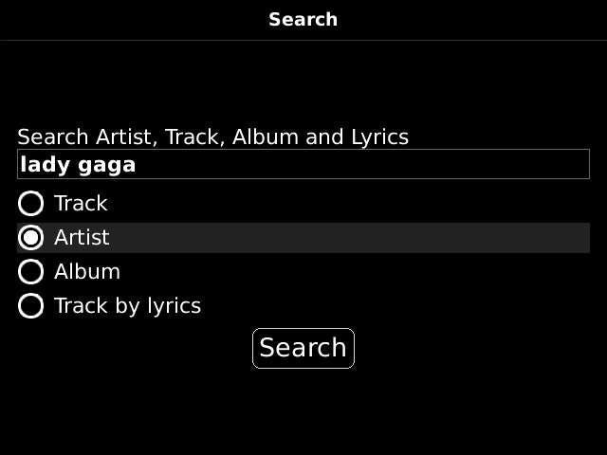Click the word "Lyrics" in the field caption

379,136
